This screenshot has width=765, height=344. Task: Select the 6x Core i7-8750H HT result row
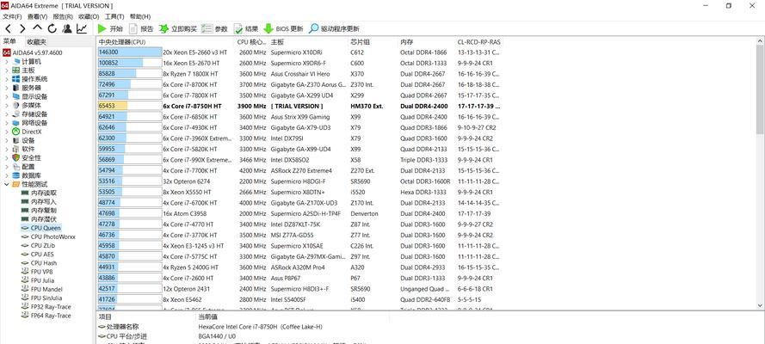[299, 107]
